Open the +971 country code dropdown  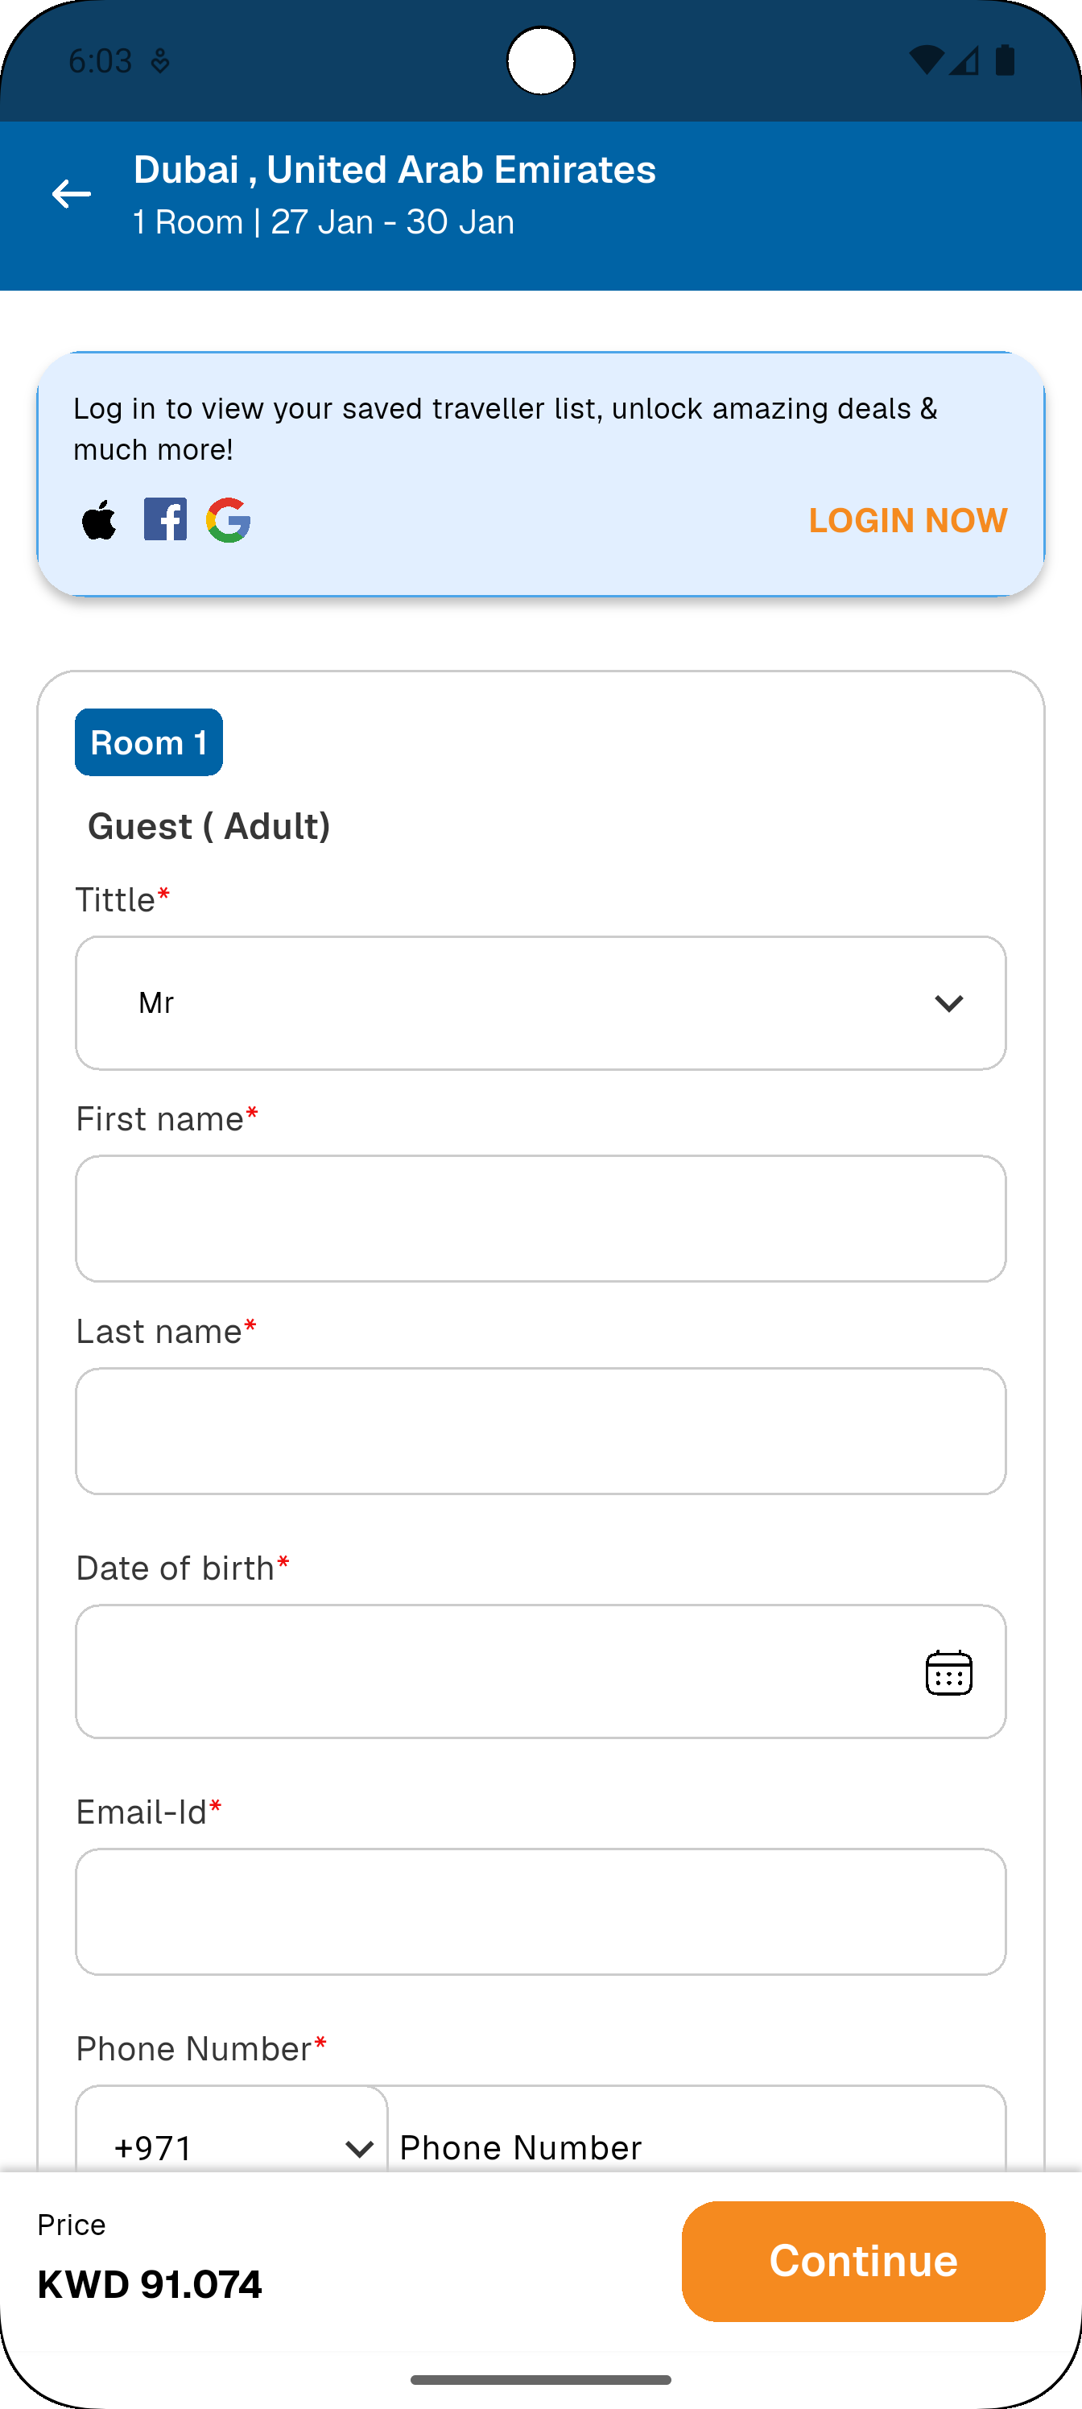[x=232, y=2147]
